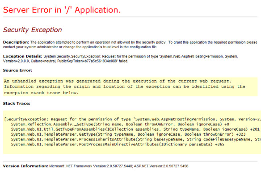Click the 'Description:' label
Screen dimensions: 261x174
[16, 42]
